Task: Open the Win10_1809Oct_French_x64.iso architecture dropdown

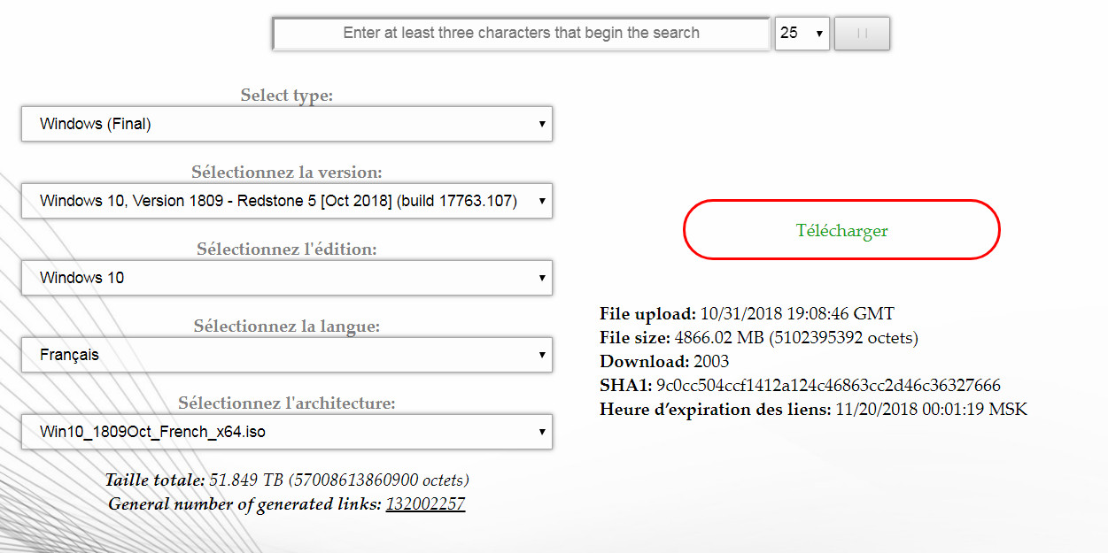Action: coord(287,433)
